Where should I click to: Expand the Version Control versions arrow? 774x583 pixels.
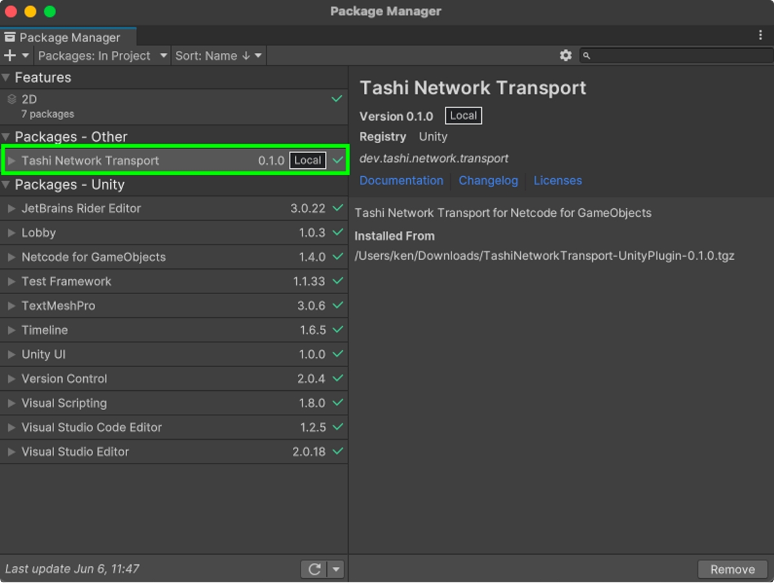[x=12, y=379]
